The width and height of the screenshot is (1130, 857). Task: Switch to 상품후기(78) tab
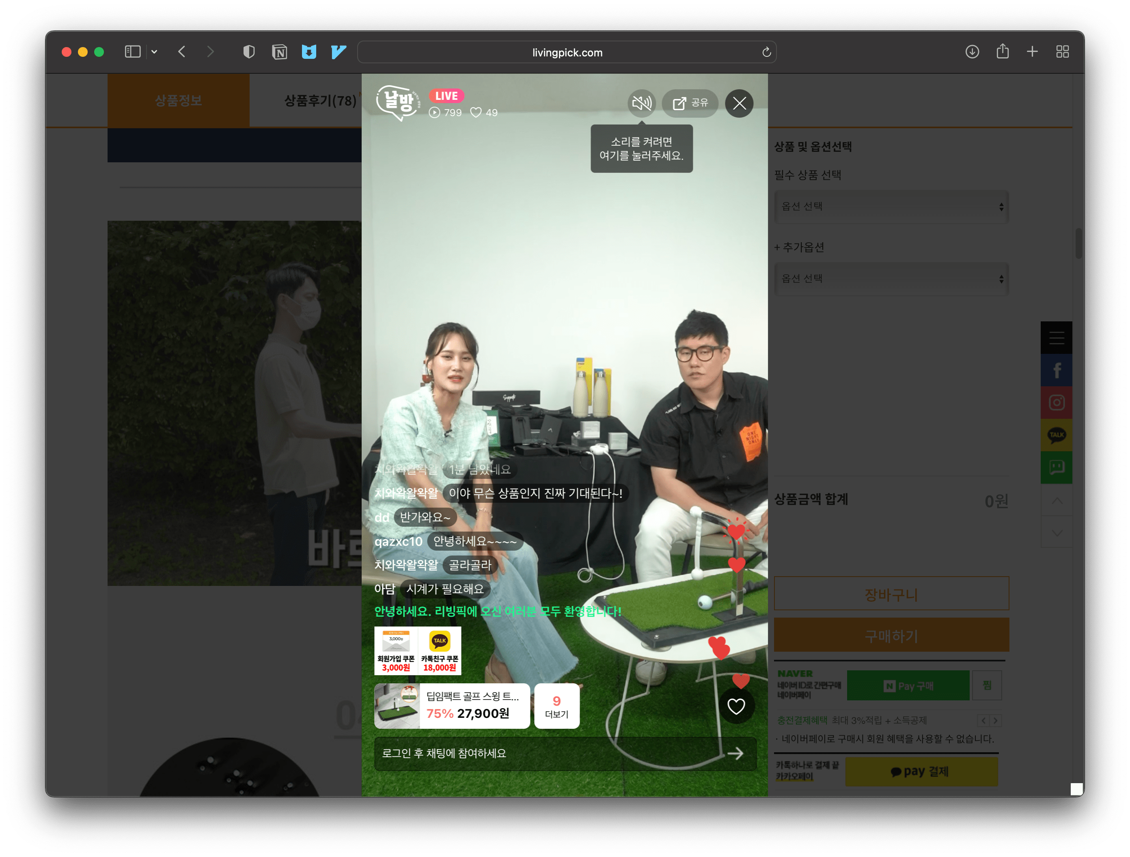click(320, 101)
